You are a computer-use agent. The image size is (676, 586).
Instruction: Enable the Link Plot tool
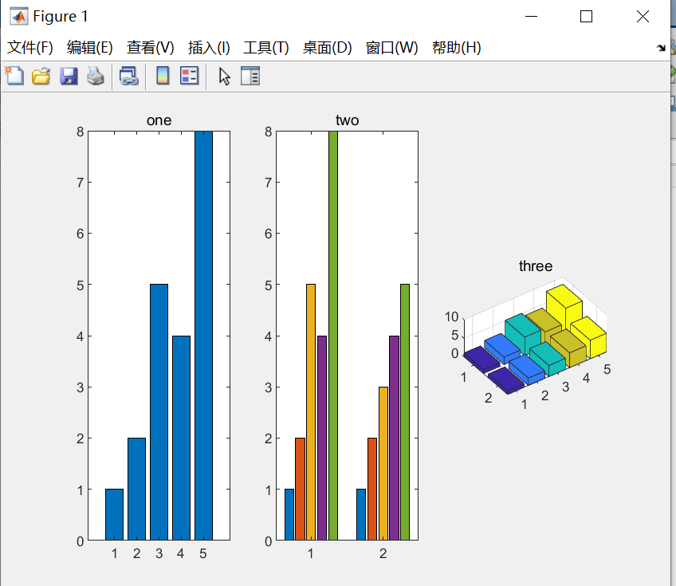coord(128,76)
